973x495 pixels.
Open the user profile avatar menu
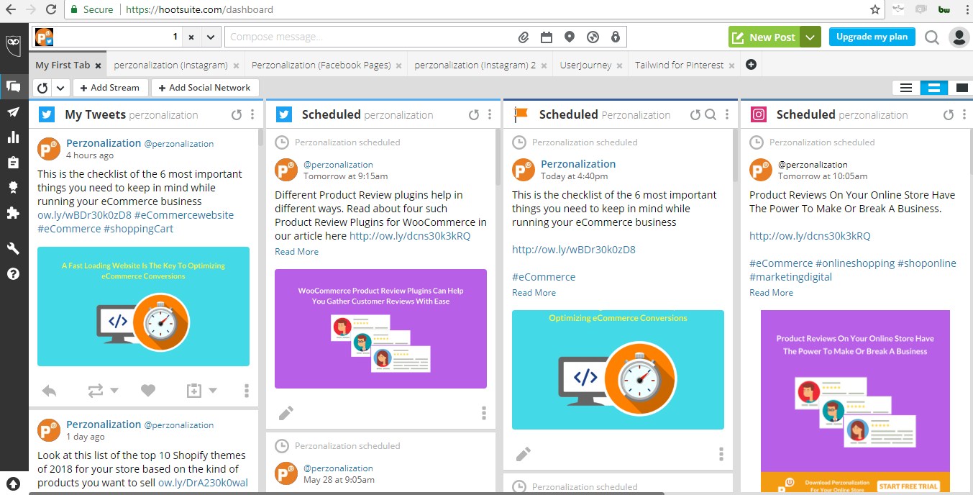(959, 37)
